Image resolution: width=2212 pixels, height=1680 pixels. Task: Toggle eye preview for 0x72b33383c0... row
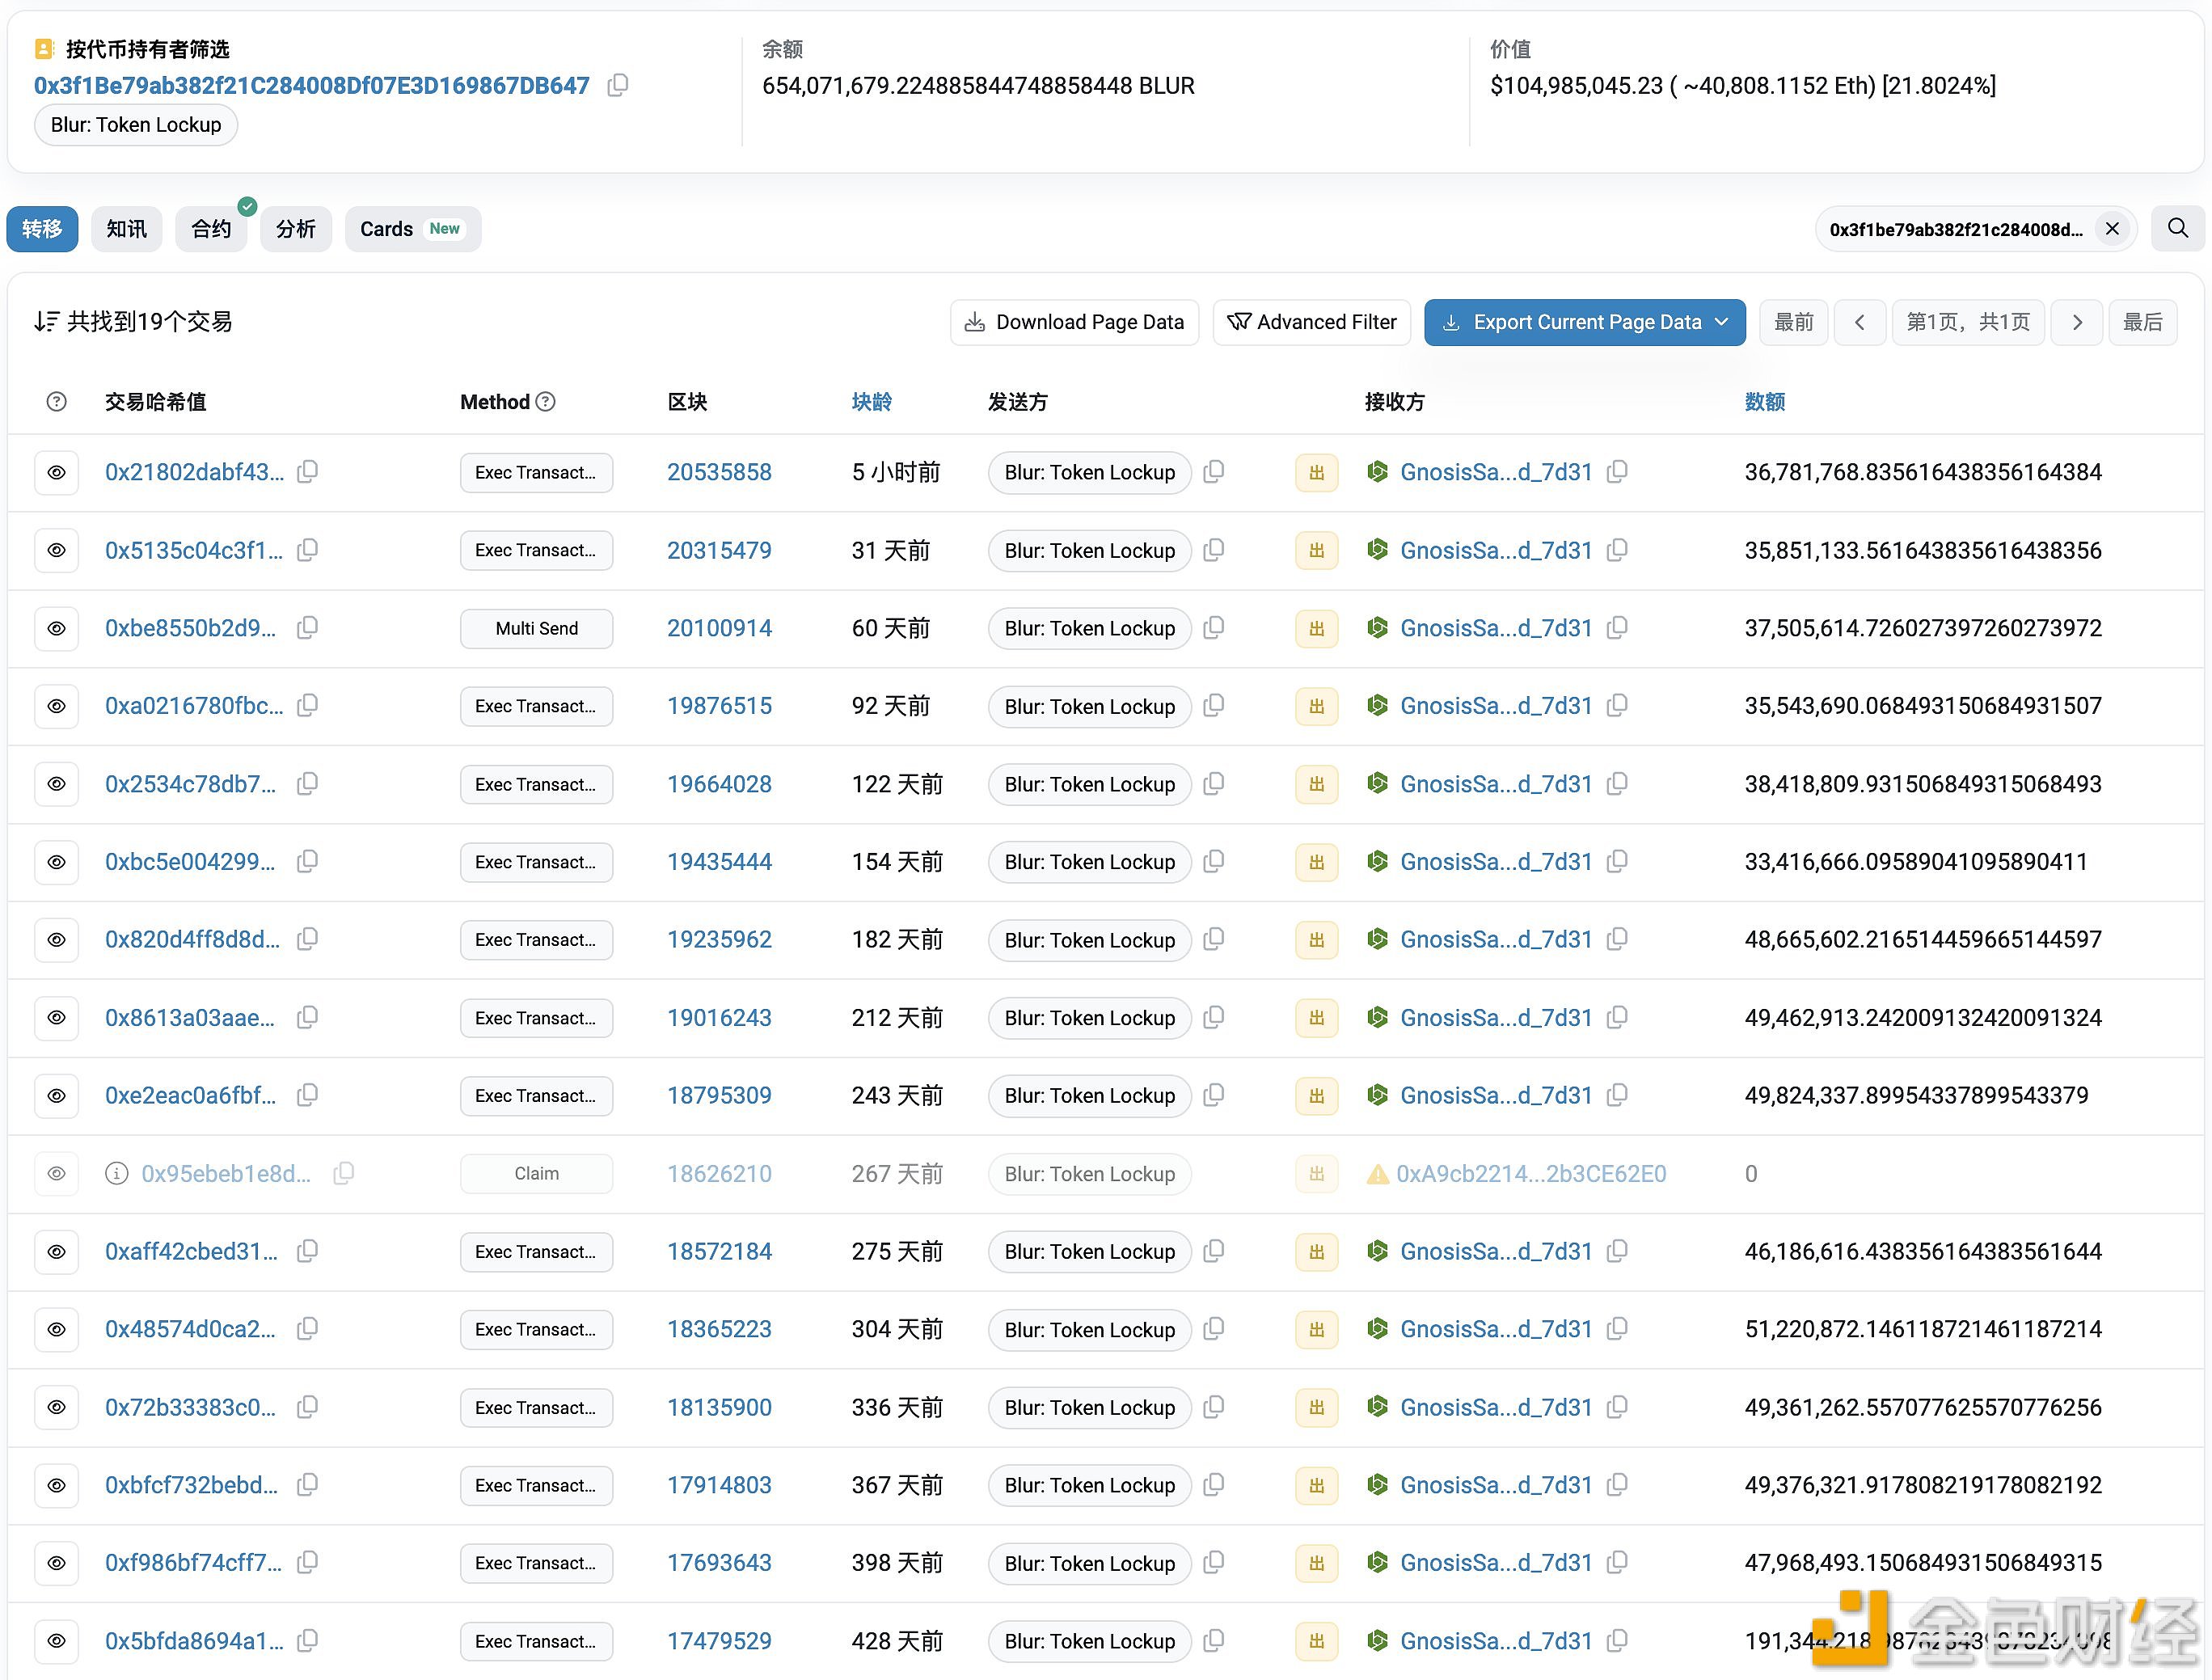tap(57, 1407)
